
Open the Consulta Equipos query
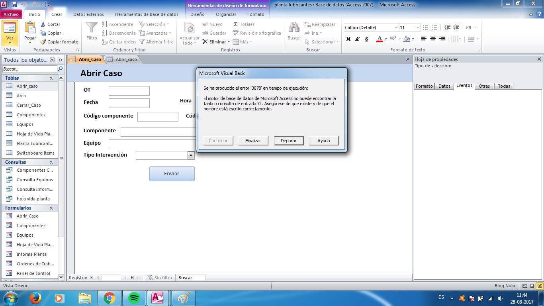point(35,180)
